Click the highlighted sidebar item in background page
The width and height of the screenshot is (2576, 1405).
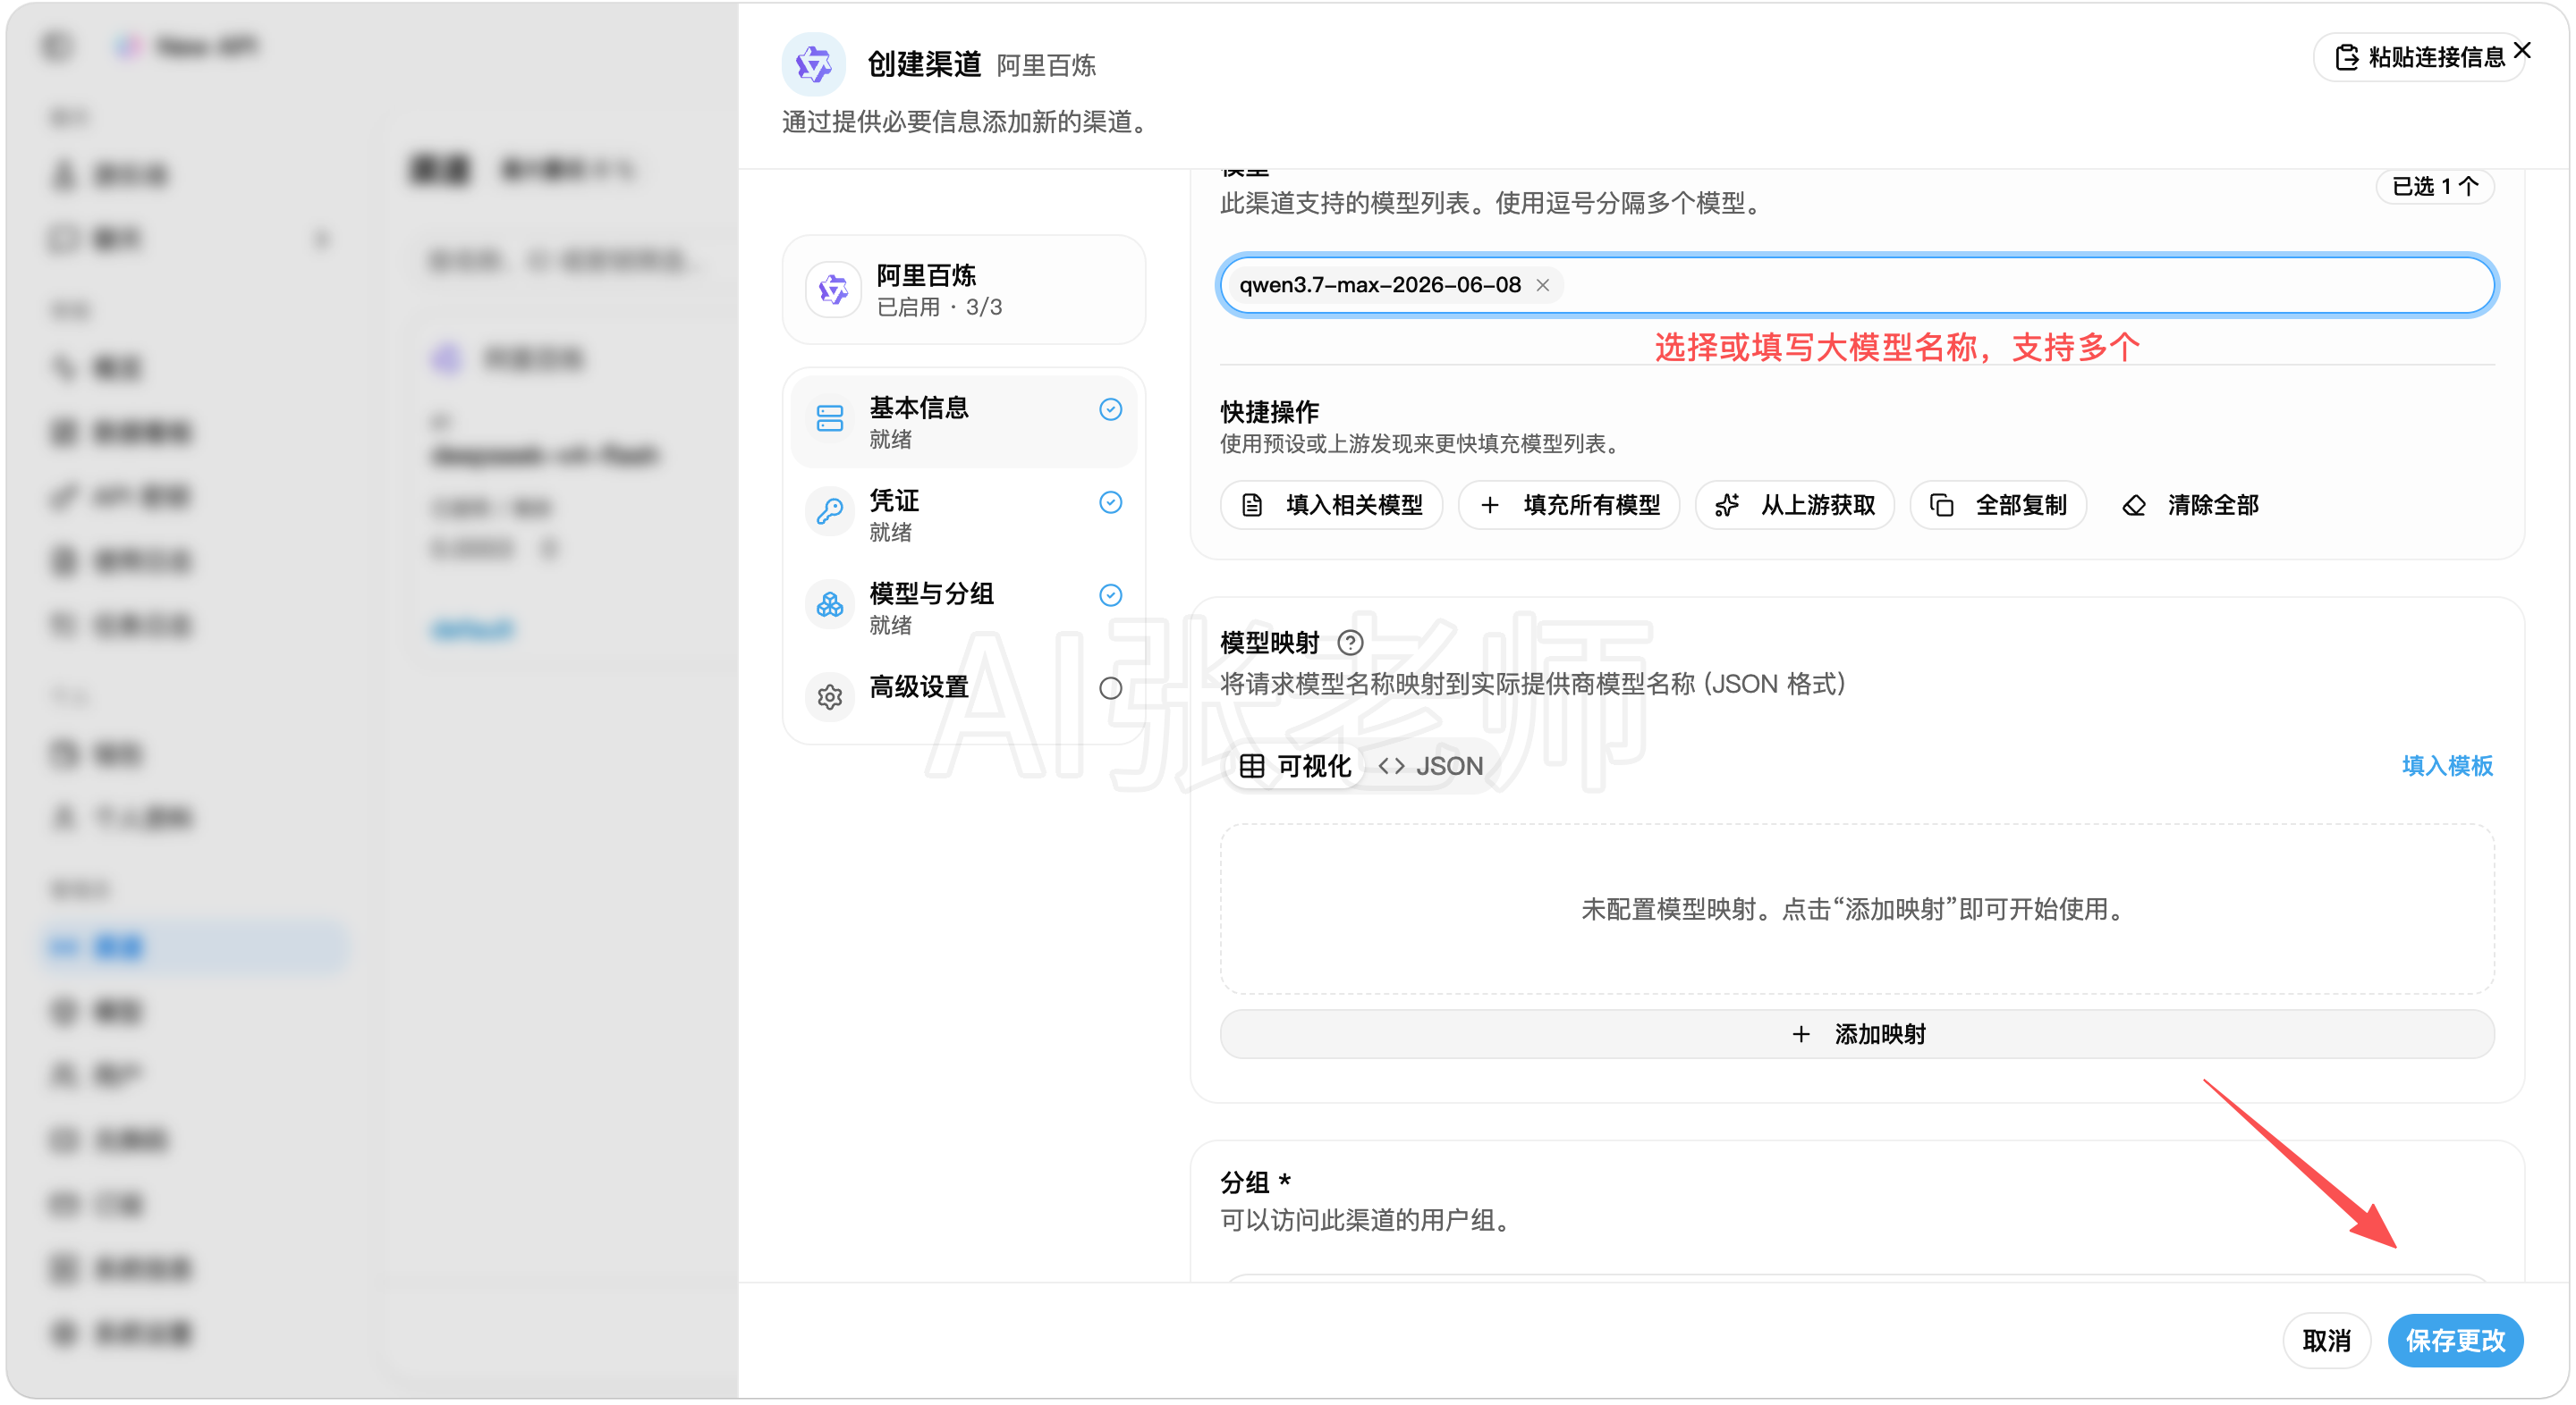coord(196,946)
